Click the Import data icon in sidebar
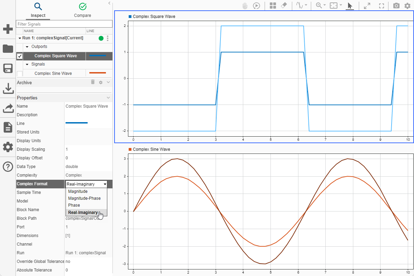This screenshot has width=414, height=276. [8, 88]
